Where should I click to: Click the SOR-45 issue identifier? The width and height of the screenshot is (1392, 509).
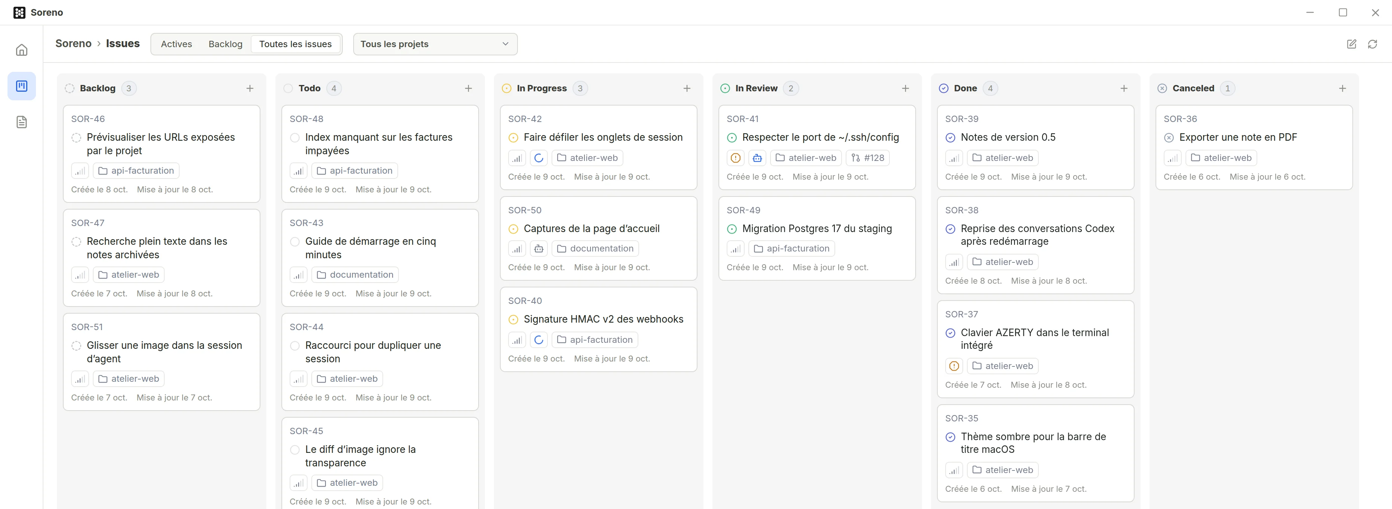point(306,431)
